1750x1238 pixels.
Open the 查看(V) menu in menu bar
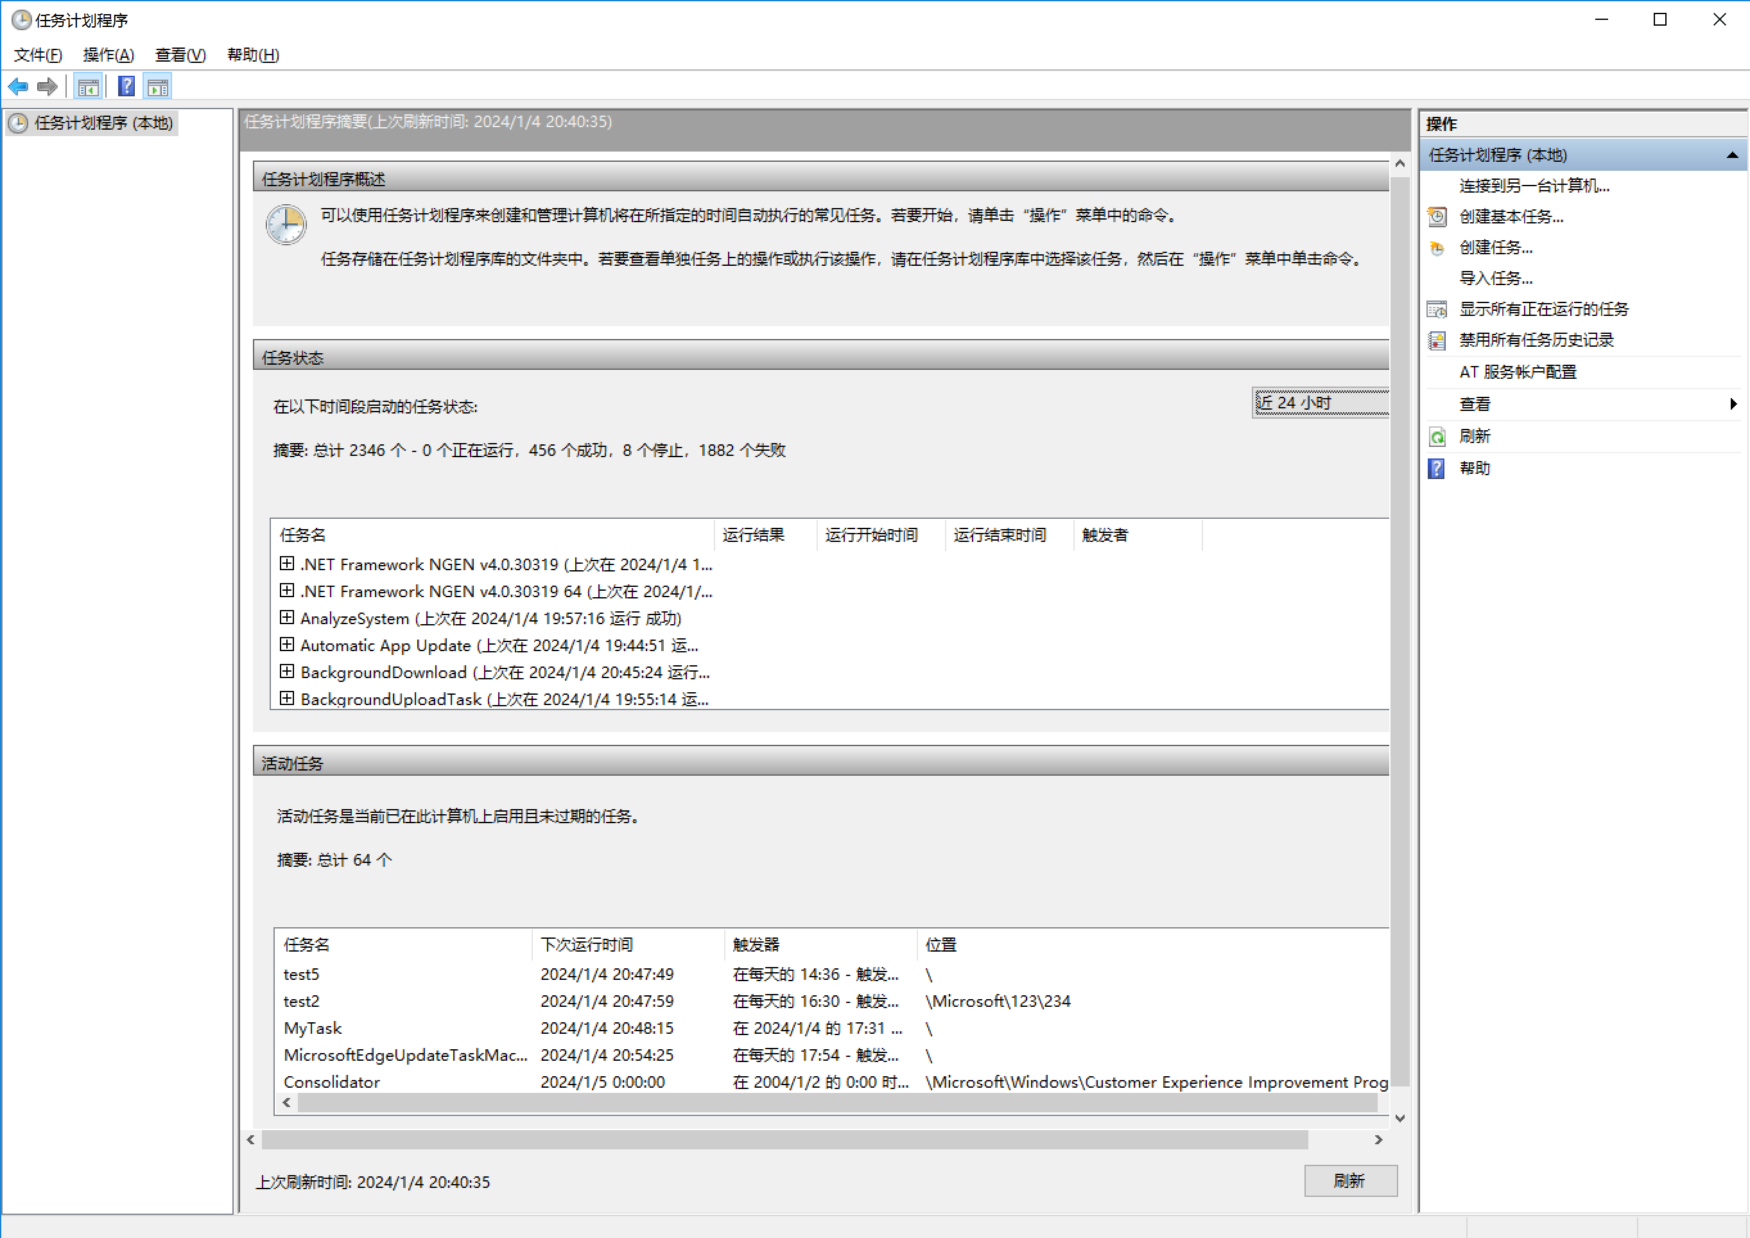point(180,55)
